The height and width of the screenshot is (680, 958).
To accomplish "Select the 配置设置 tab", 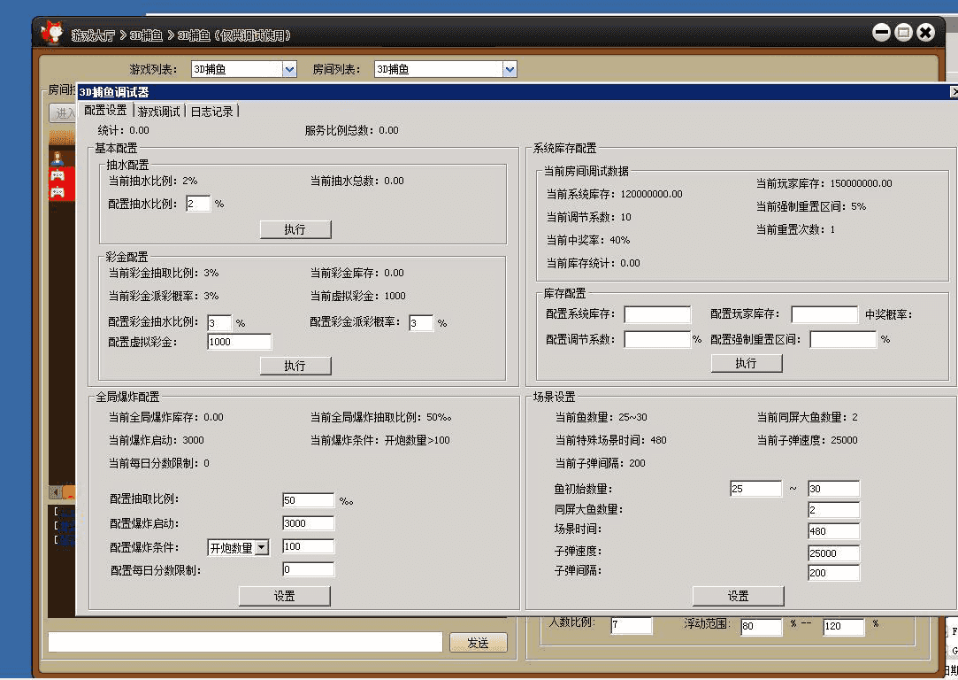I will [x=105, y=111].
